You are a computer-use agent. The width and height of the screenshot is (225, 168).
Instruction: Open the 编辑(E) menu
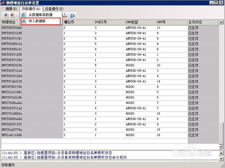pos(11,9)
